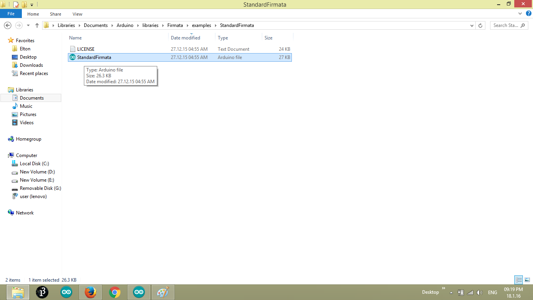Open the first Arduino taskbar icon
This screenshot has width=533, height=300.
pos(66,292)
